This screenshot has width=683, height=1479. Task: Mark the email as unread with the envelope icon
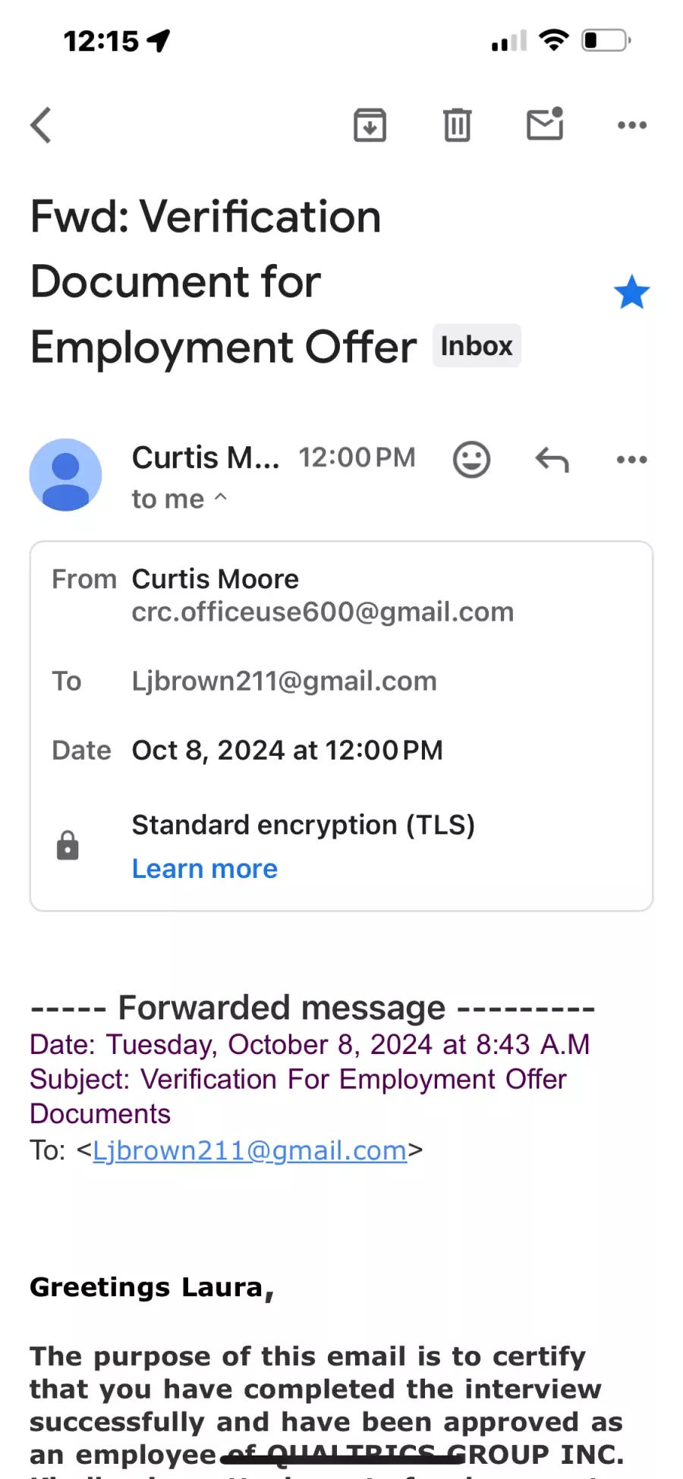545,124
